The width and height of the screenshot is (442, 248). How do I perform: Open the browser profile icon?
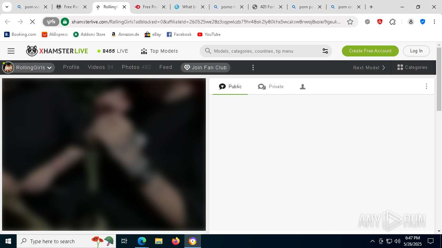click(411, 22)
